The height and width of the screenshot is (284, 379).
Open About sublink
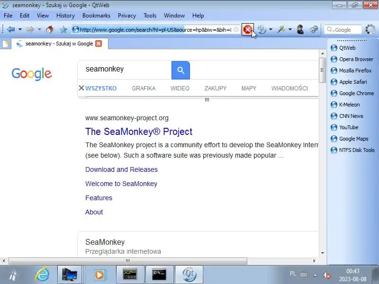coord(94,212)
